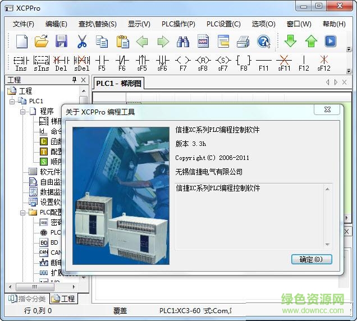Collapse the 程序 tree node
This screenshot has height=321, width=357.
(x=23, y=111)
